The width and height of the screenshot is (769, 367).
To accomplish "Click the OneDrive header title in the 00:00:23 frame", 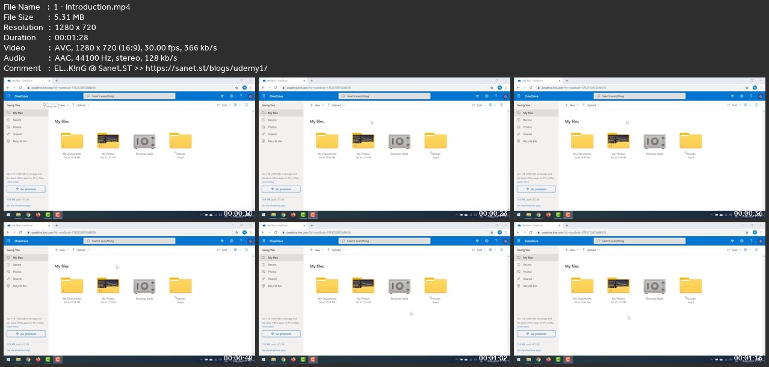I will 277,96.
